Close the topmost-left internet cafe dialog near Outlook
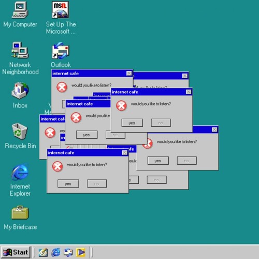The height and width of the screenshot is (259, 259). point(129,74)
